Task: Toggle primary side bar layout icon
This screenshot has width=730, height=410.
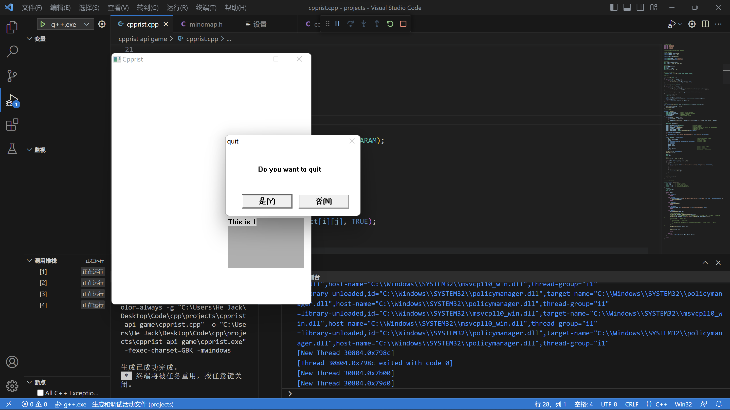Action: pos(613,7)
